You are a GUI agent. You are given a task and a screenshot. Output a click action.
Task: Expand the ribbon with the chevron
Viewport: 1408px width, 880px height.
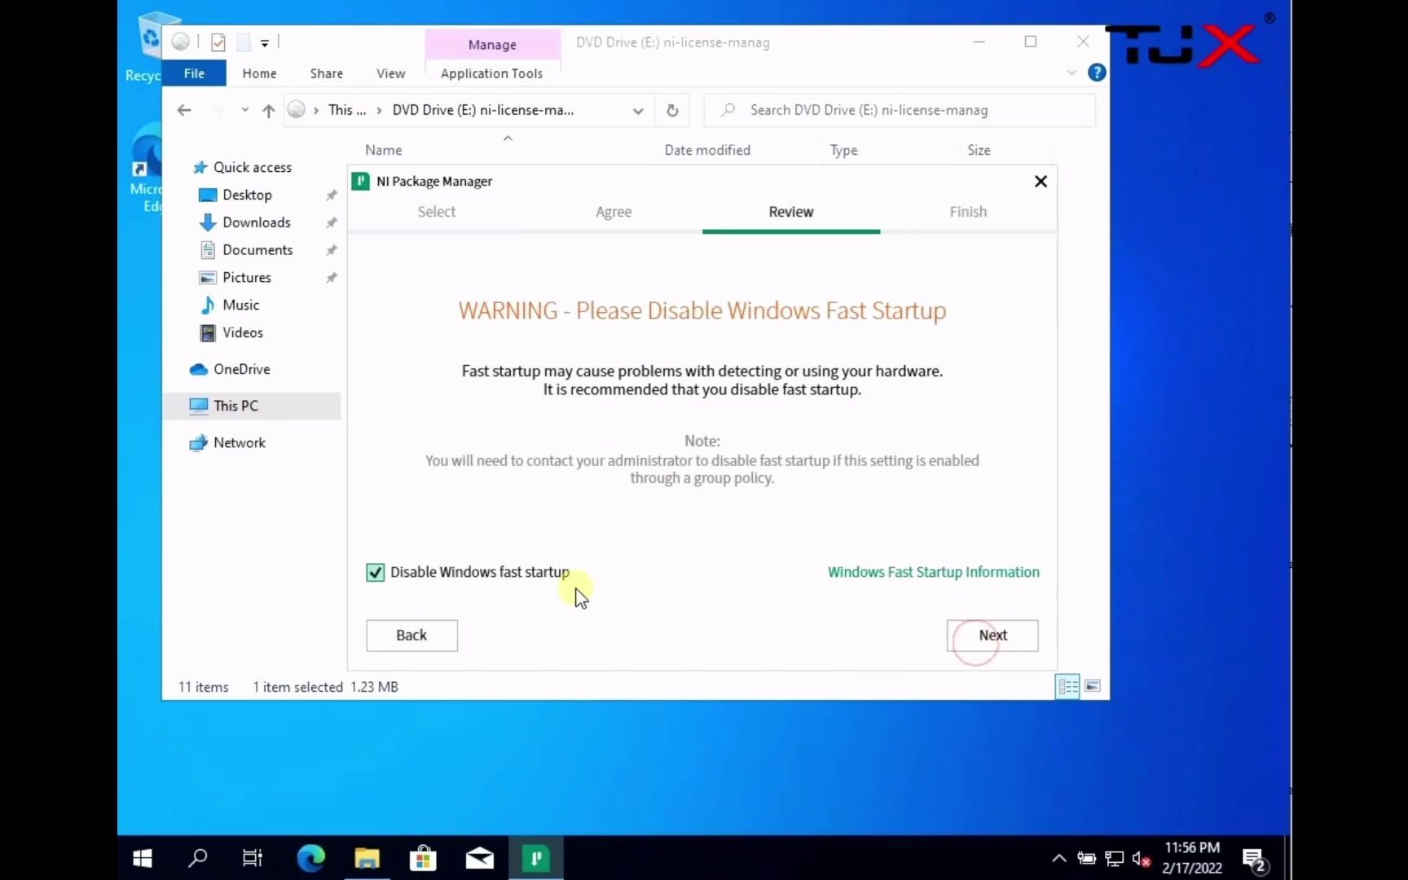pyautogui.click(x=1071, y=73)
